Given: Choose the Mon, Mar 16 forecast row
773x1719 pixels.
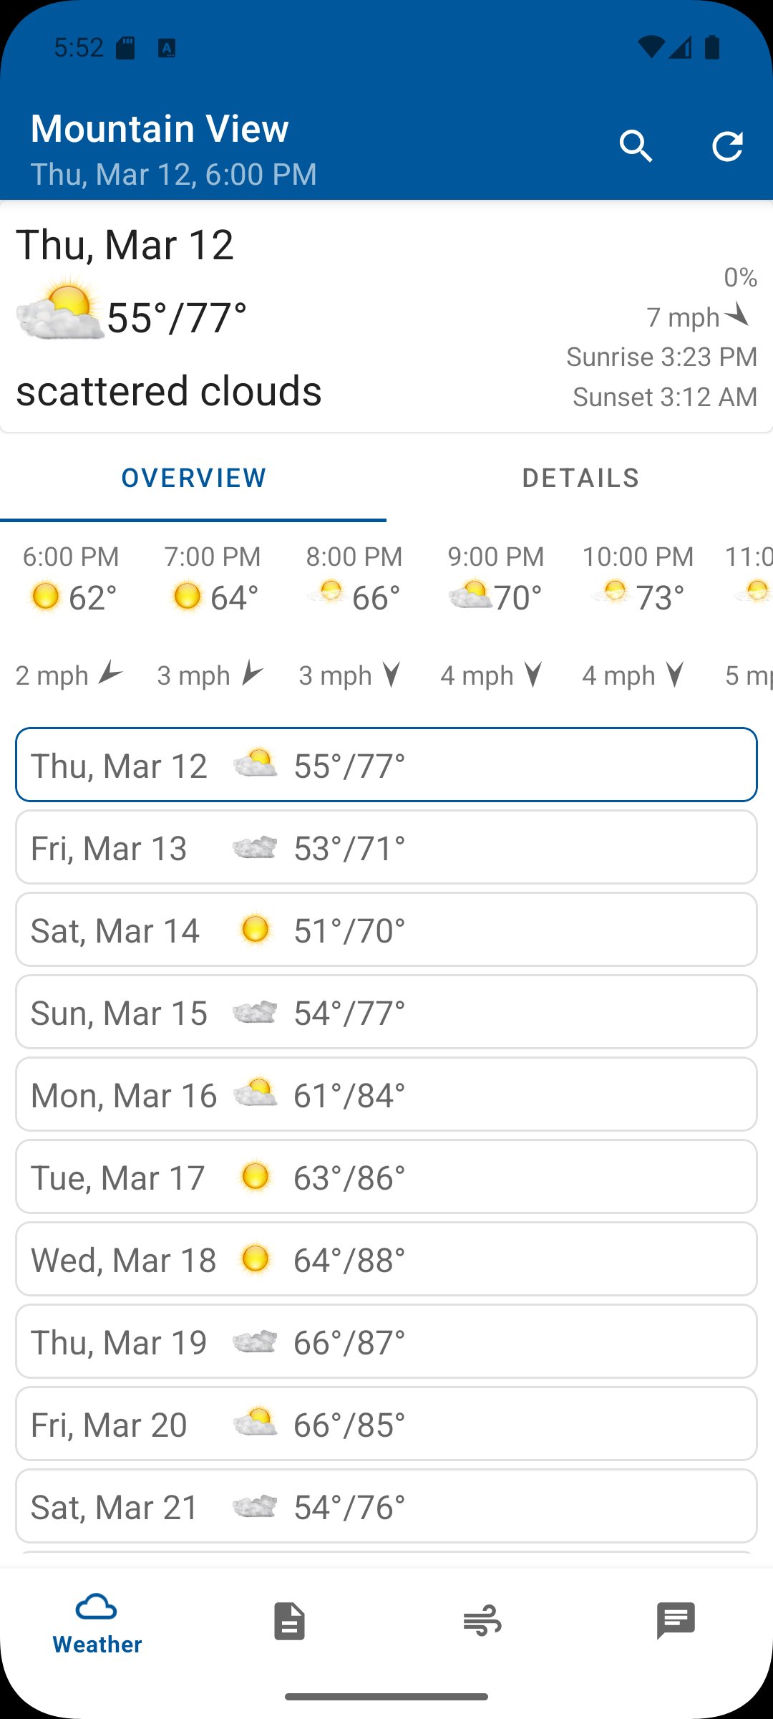Looking at the screenshot, I should point(386,1094).
